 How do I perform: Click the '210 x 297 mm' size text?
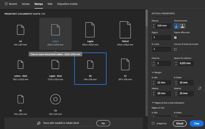[20, 45]
